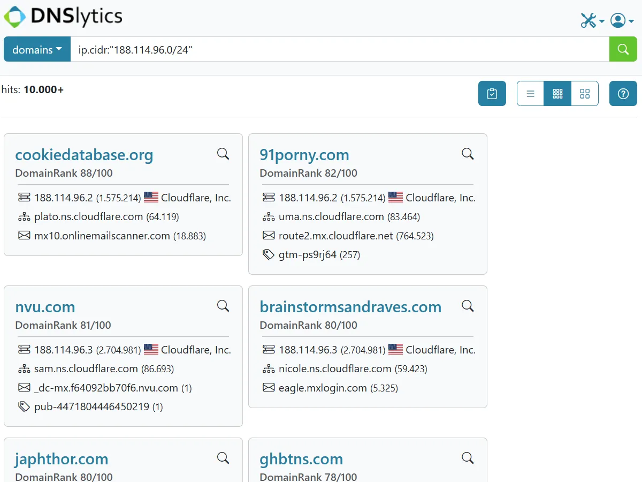Screen dimensions: 642x482
Task: Open ghbtns.com domain link
Action: 301,459
